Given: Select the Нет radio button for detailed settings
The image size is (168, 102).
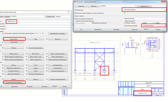Looking at the screenshot, I should [x=36, y=33].
